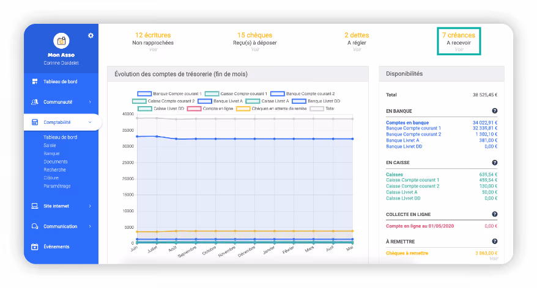Image resolution: width=537 pixels, height=288 pixels.
Task: Toggle Caisse Compte courant 1 legend series
Action: tap(235, 93)
